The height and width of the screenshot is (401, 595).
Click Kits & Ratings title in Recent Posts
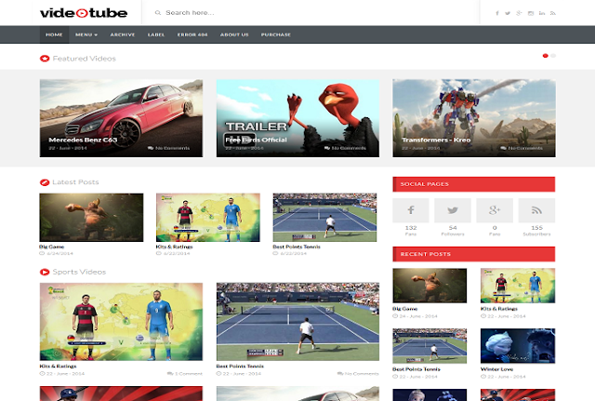click(499, 309)
